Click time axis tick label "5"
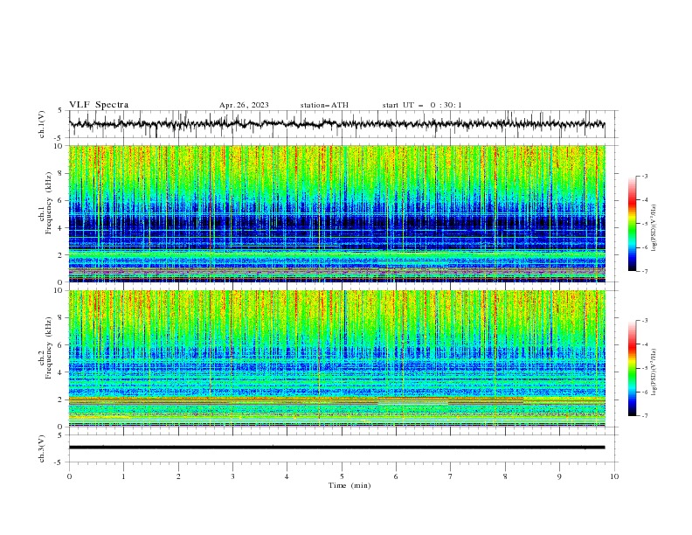Image resolution: width=692 pixels, height=535 pixels. coord(342,476)
